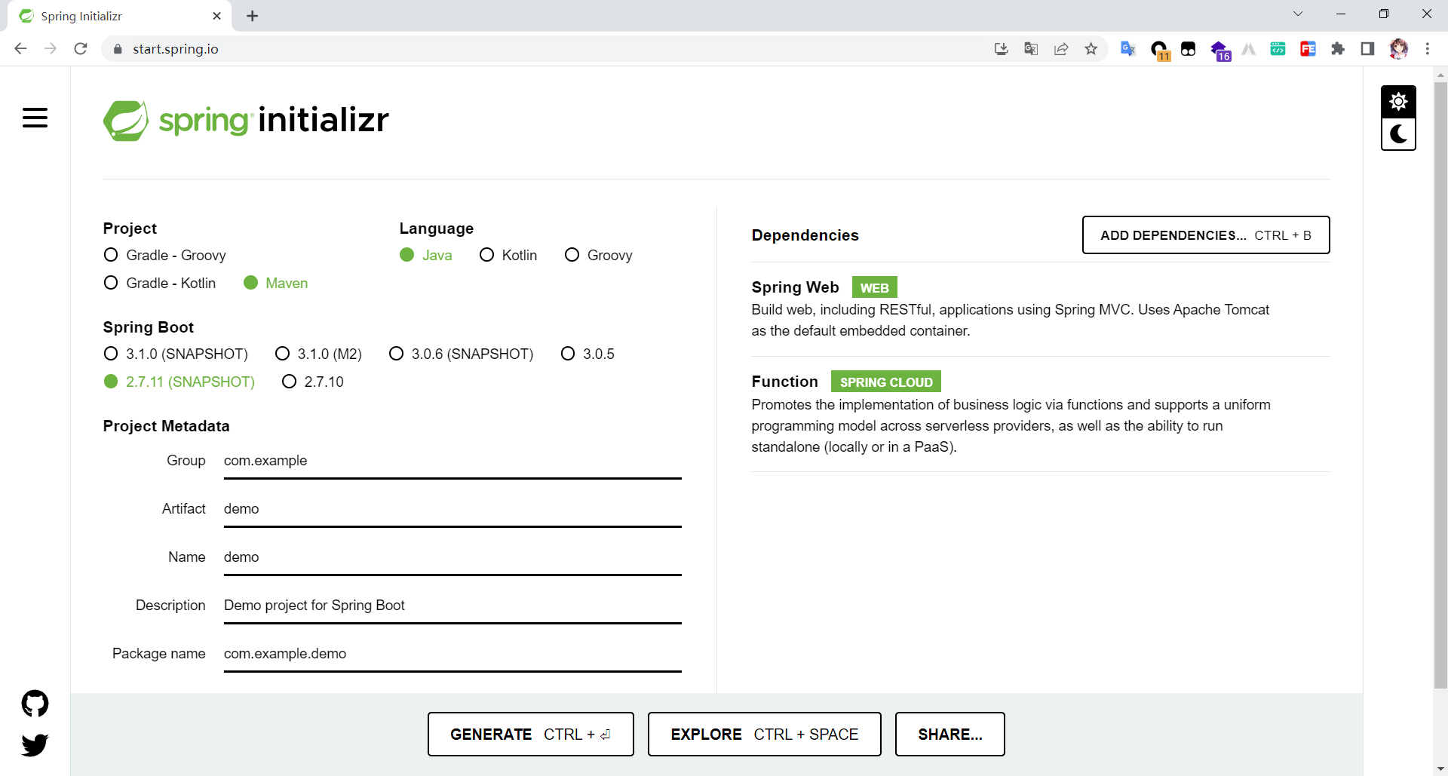The width and height of the screenshot is (1448, 776).
Task: Click the SPRING CLOUD tag label
Action: point(886,382)
